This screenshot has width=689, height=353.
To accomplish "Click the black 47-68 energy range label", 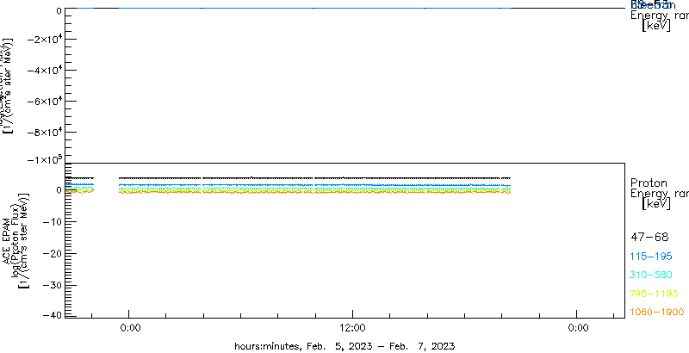I will pos(649,237).
